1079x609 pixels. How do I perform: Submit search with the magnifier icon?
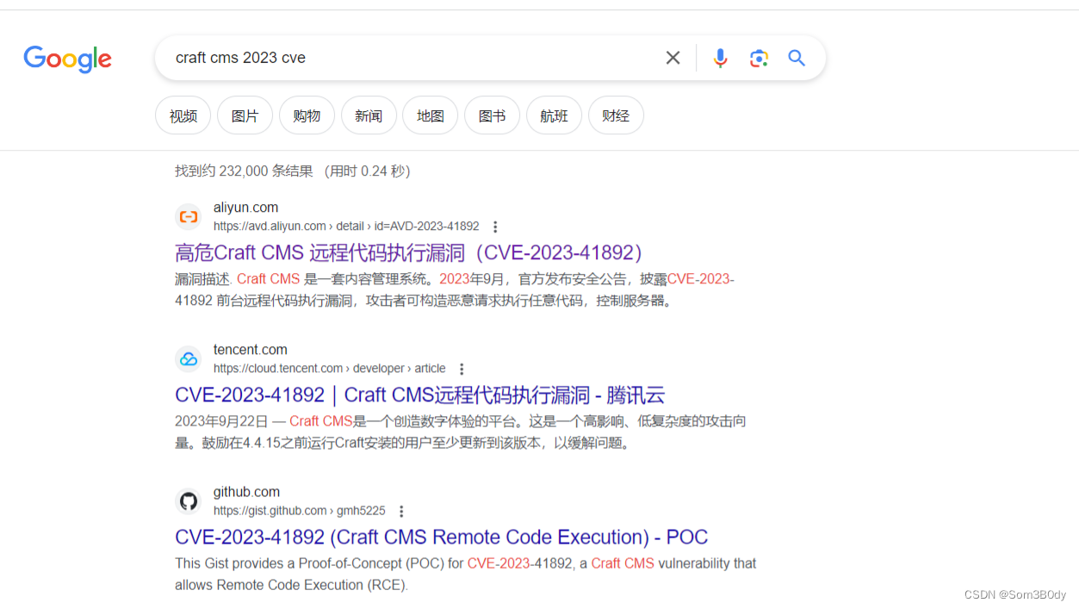[x=797, y=58]
